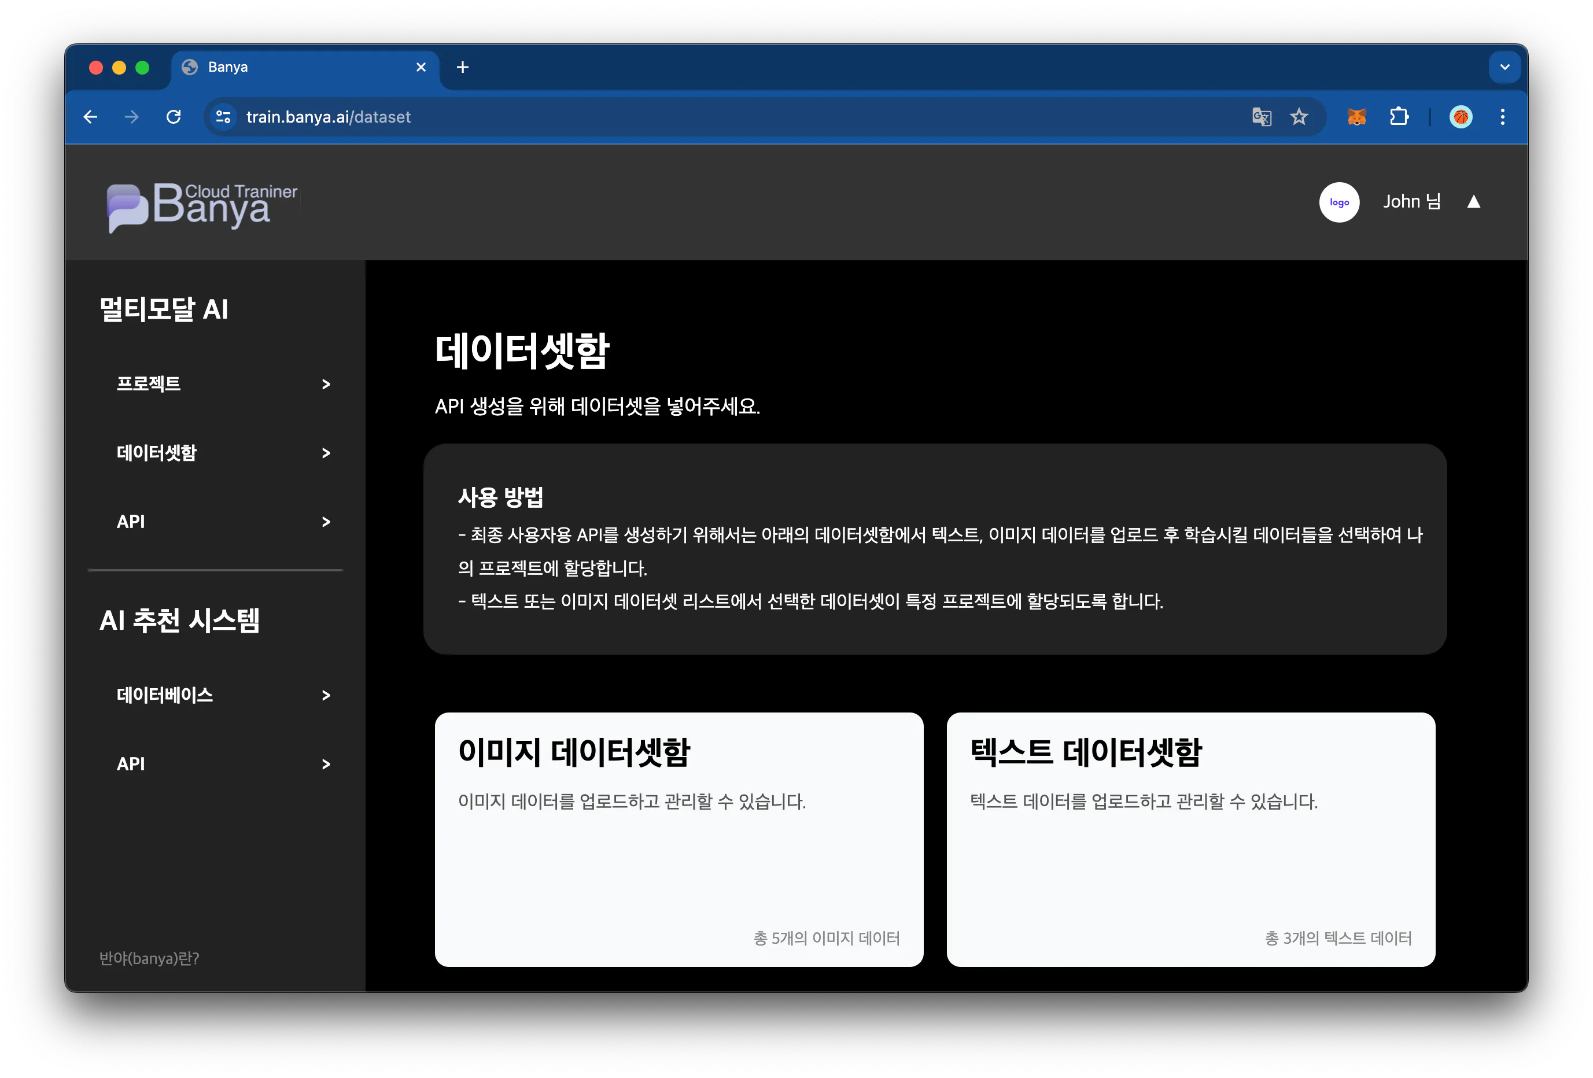Open the 이미지 데이터셋함 card

(679, 840)
